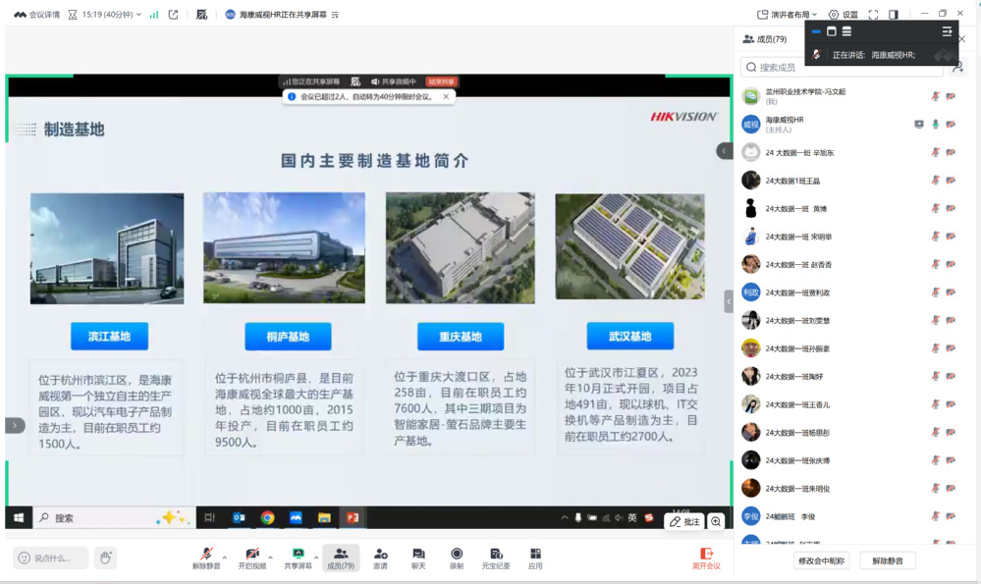
Task: Click the screenshot-disabled icon in top bar
Action: [x=201, y=15]
